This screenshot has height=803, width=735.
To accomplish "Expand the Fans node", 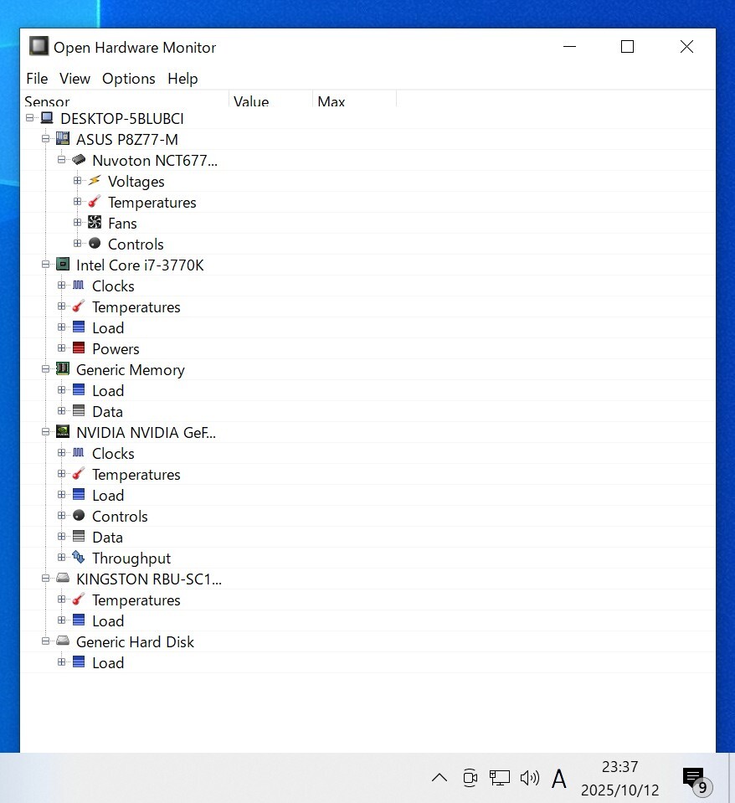I will [x=77, y=223].
